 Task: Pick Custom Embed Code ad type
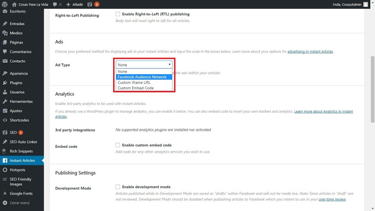[136, 88]
